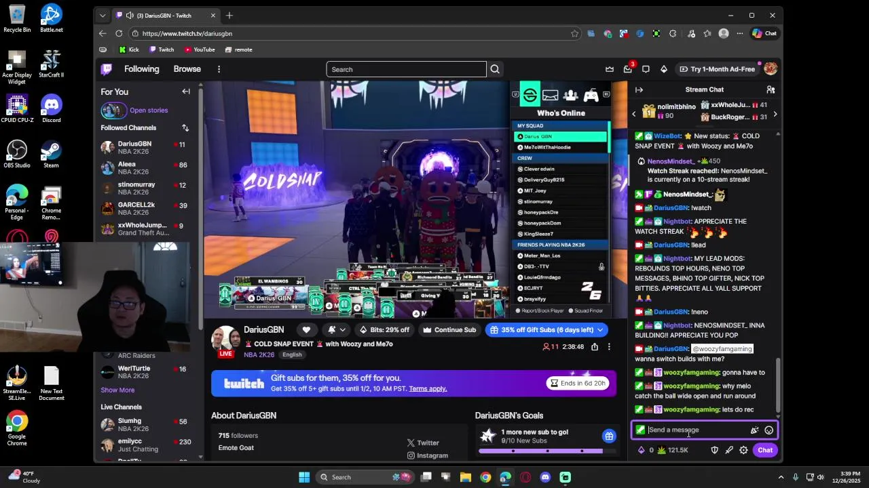The image size is (869, 488).
Task: Click the browser address bar URL
Action: [187, 33]
